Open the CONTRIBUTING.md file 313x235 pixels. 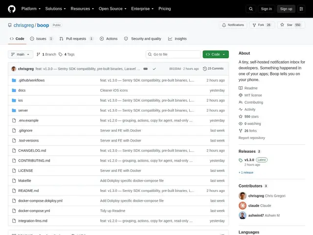[34, 161]
